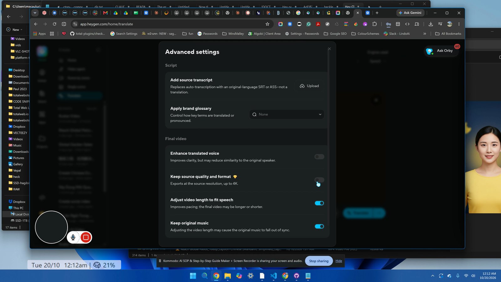Select the Downloads folder under Desktop
This screenshot has height=282, width=501.
coord(19,76)
